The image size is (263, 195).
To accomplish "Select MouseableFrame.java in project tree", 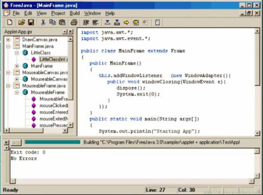I will [x=44, y=86].
